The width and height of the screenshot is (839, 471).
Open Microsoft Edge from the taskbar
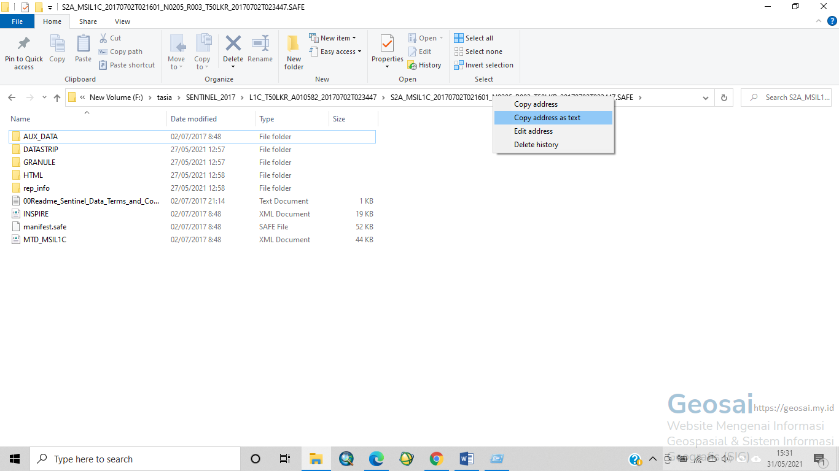click(377, 459)
